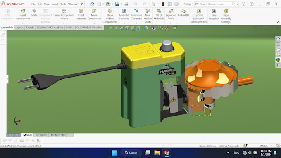The image size is (281, 158).
Task: Open Design Library in task pane
Action: pos(278,44)
